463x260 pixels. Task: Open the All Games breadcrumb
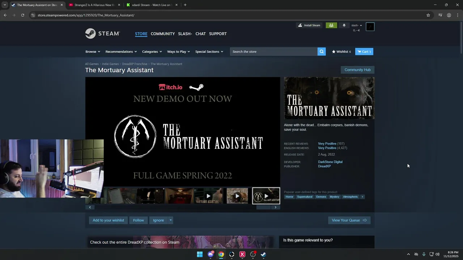pos(92,64)
